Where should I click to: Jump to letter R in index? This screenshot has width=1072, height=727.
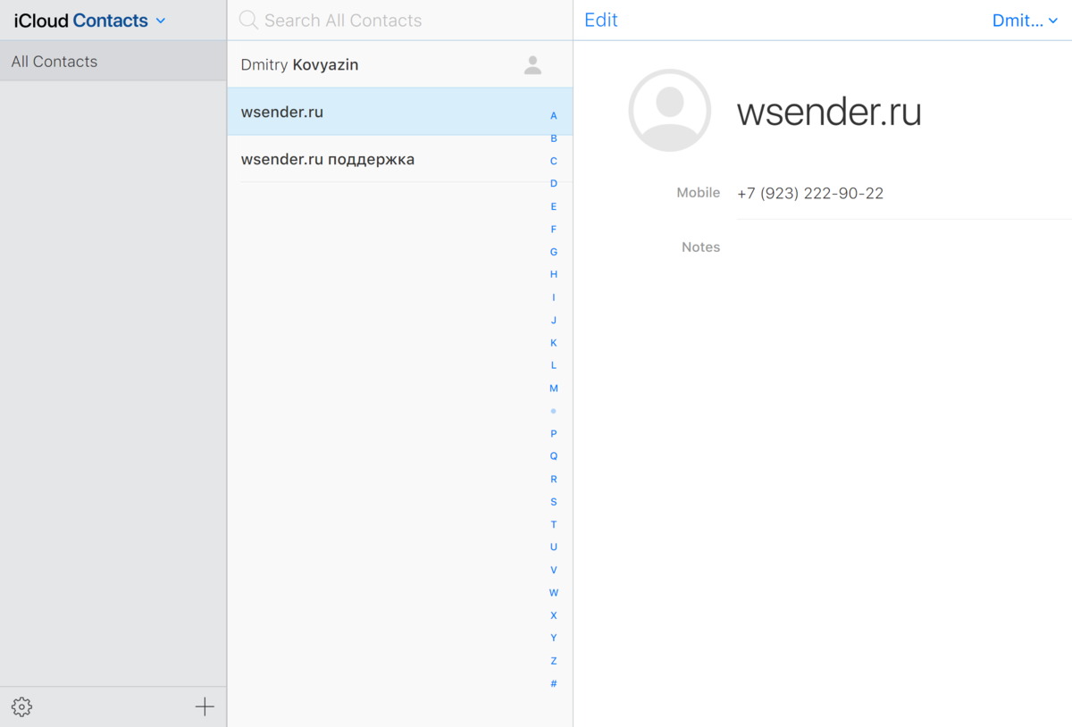tap(554, 480)
